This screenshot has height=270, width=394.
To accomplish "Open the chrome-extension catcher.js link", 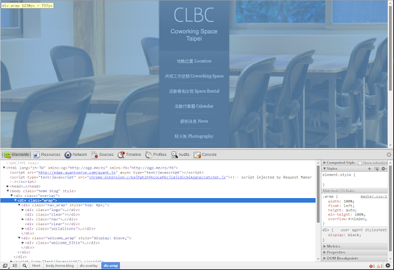I will pos(158,177).
